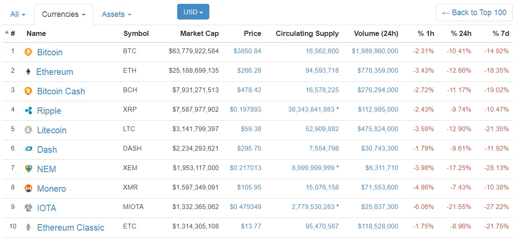The height and width of the screenshot is (238, 520).
Task: Click IOTA circulating supply 2,779,530,283
Action: (313, 207)
